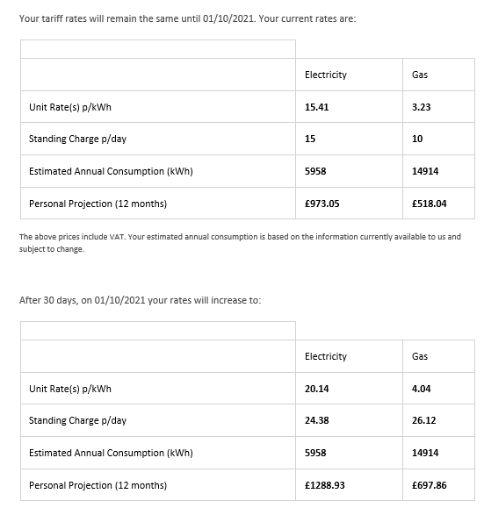The height and width of the screenshot is (508, 484).
Task: Click the first table's Unit Rate(s) p/kWh label
Action: click(70, 107)
